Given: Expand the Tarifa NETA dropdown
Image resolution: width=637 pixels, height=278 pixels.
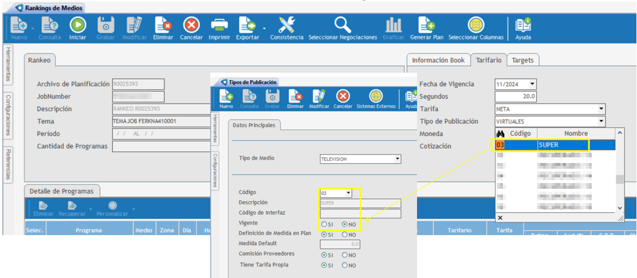Looking at the screenshot, I should 601,109.
